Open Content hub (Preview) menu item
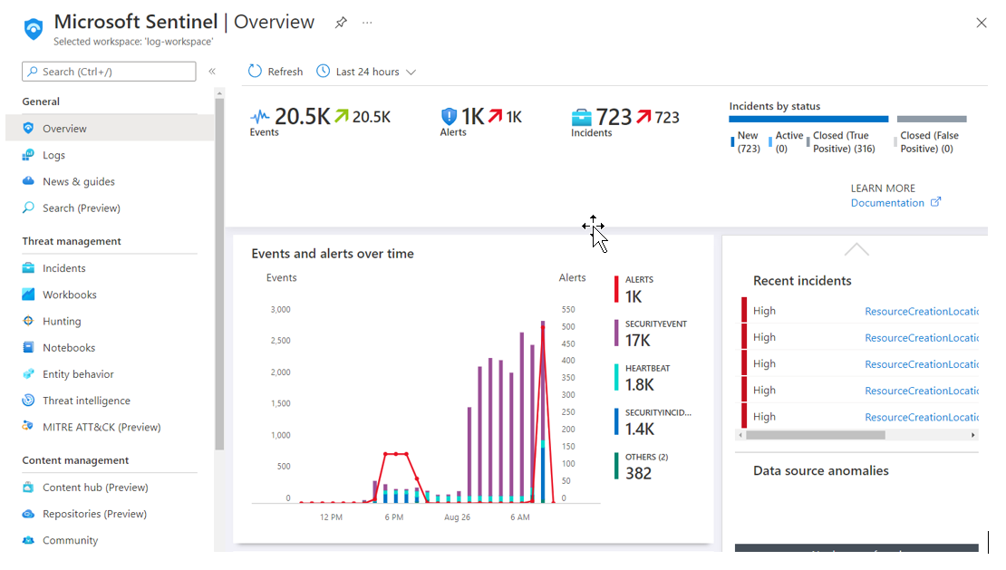The height and width of the screenshot is (570, 1006). [94, 488]
